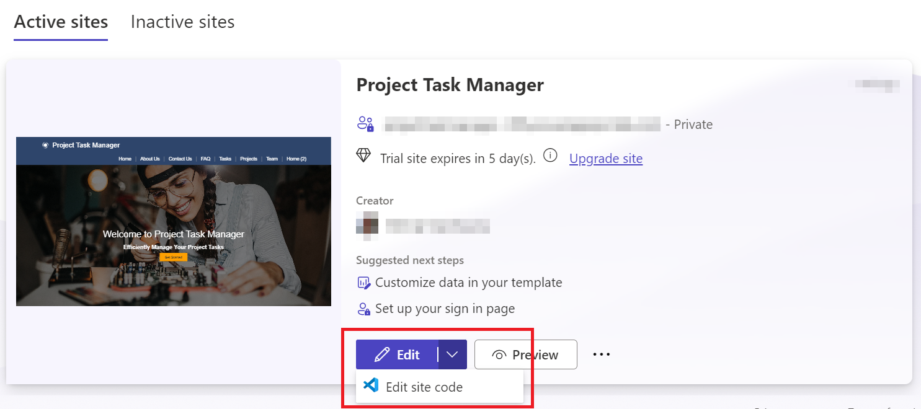Click the sign in page setup icon
This screenshot has height=409, width=921.
[363, 308]
